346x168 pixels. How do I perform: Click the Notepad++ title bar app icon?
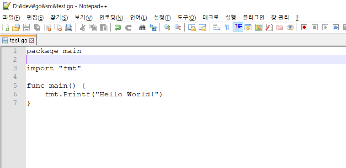coord(6,6)
